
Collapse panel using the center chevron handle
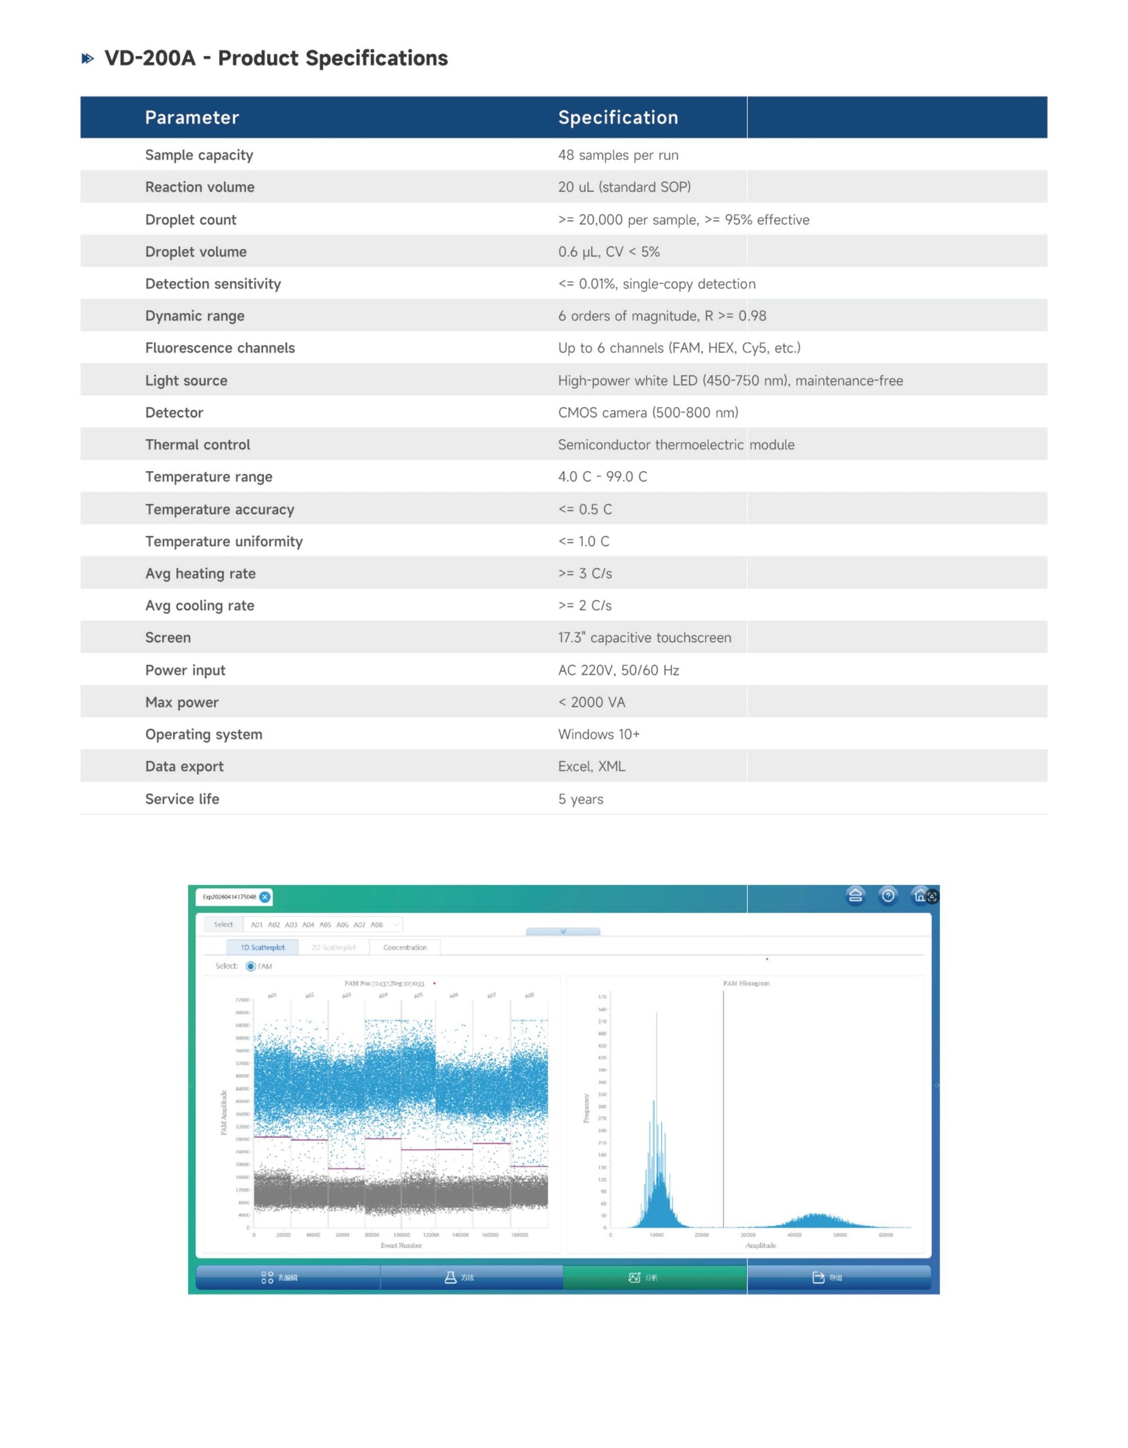click(x=563, y=932)
